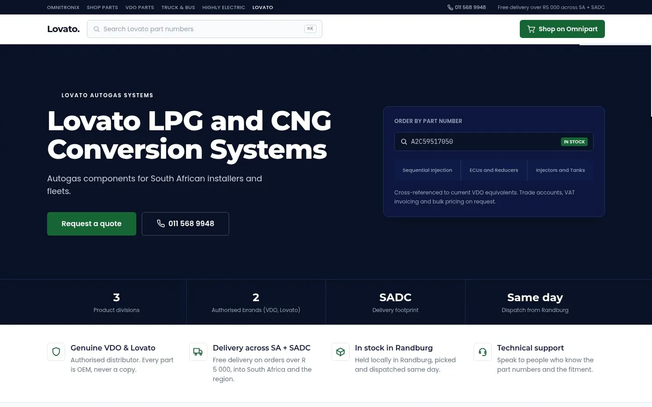Open Shop on Omnipart button
The image size is (652, 407).
562,29
